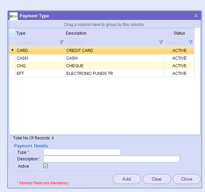The image size is (205, 192).
Task: Sort by the Status column header
Action: [x=179, y=33]
